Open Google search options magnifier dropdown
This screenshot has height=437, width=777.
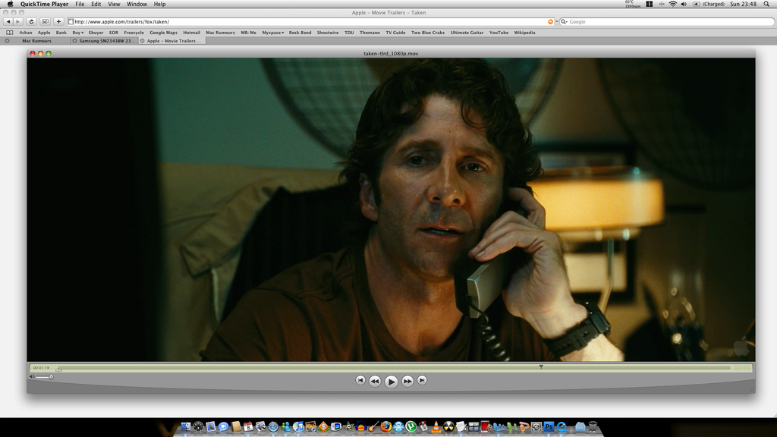[x=564, y=22]
